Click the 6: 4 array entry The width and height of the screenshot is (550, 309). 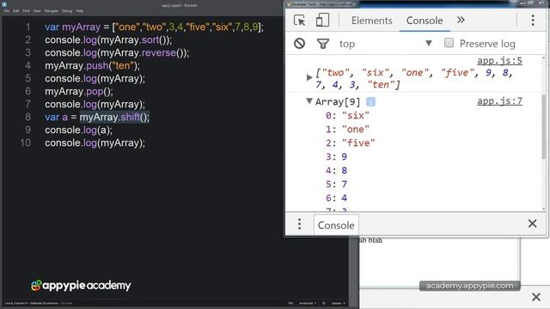point(336,197)
